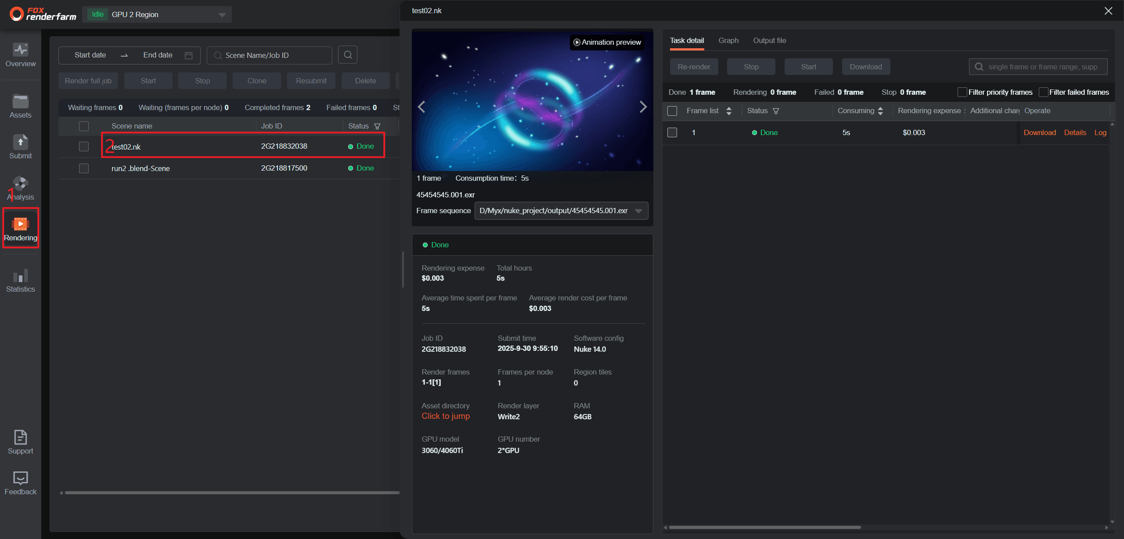The width and height of the screenshot is (1124, 539).
Task: Enable Filter priority frames checkbox
Action: [x=962, y=92]
